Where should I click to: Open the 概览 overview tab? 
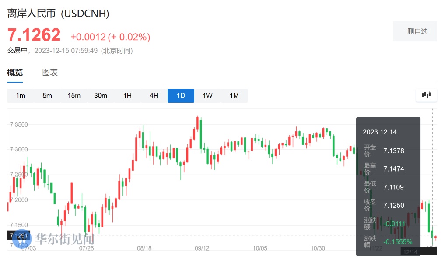(x=15, y=72)
